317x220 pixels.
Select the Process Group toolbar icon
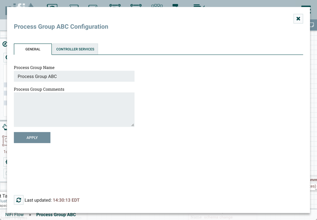tap(115, 5)
